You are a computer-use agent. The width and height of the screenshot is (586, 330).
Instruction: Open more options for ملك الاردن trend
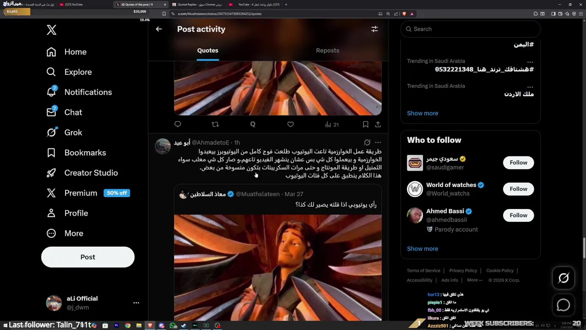[x=530, y=87]
